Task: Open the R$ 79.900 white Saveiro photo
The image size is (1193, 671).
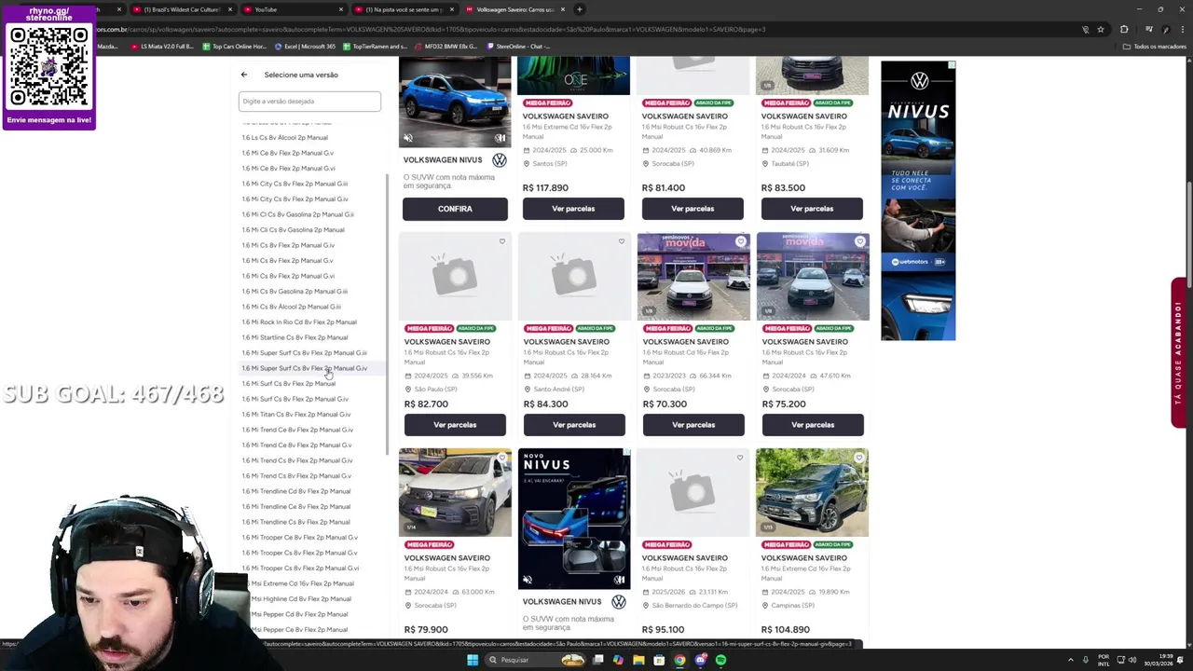Action: [455, 493]
